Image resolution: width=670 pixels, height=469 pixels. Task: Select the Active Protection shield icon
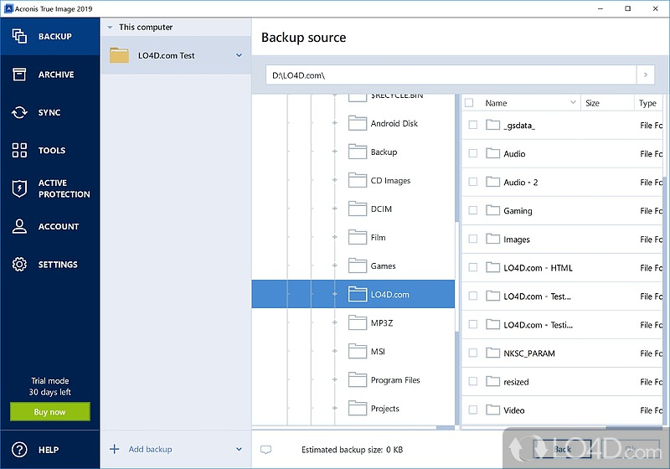pos(19,188)
